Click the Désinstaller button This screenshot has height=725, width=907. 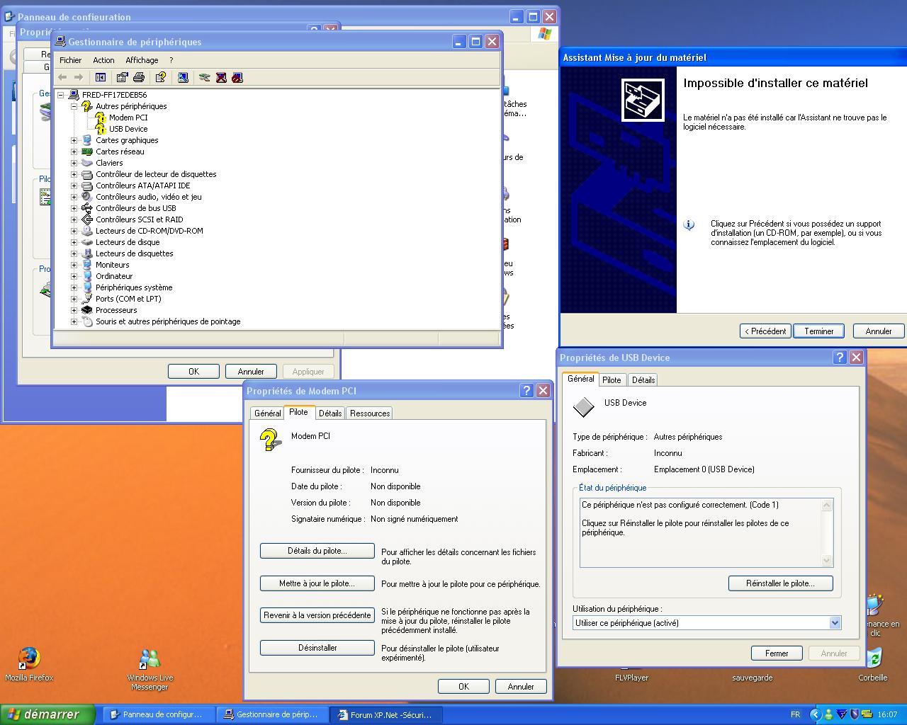click(x=317, y=648)
